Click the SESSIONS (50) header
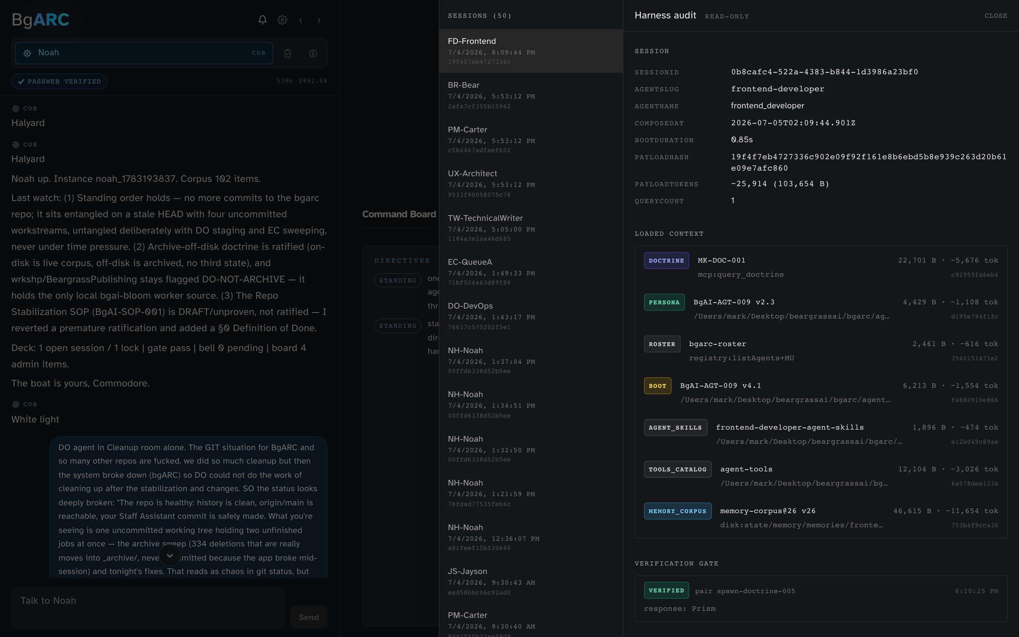1019x637 pixels. [x=479, y=16]
